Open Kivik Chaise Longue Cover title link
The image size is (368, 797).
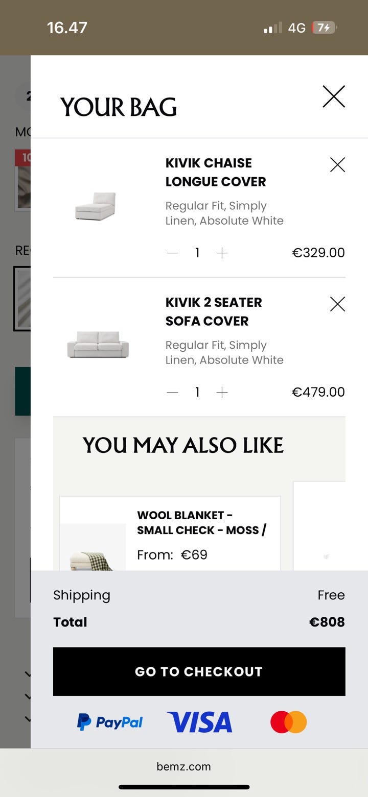[215, 172]
